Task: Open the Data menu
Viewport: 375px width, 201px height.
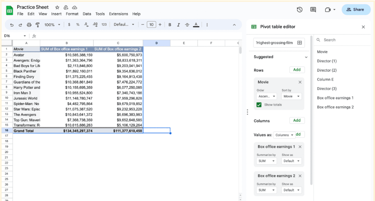Action: [87, 14]
